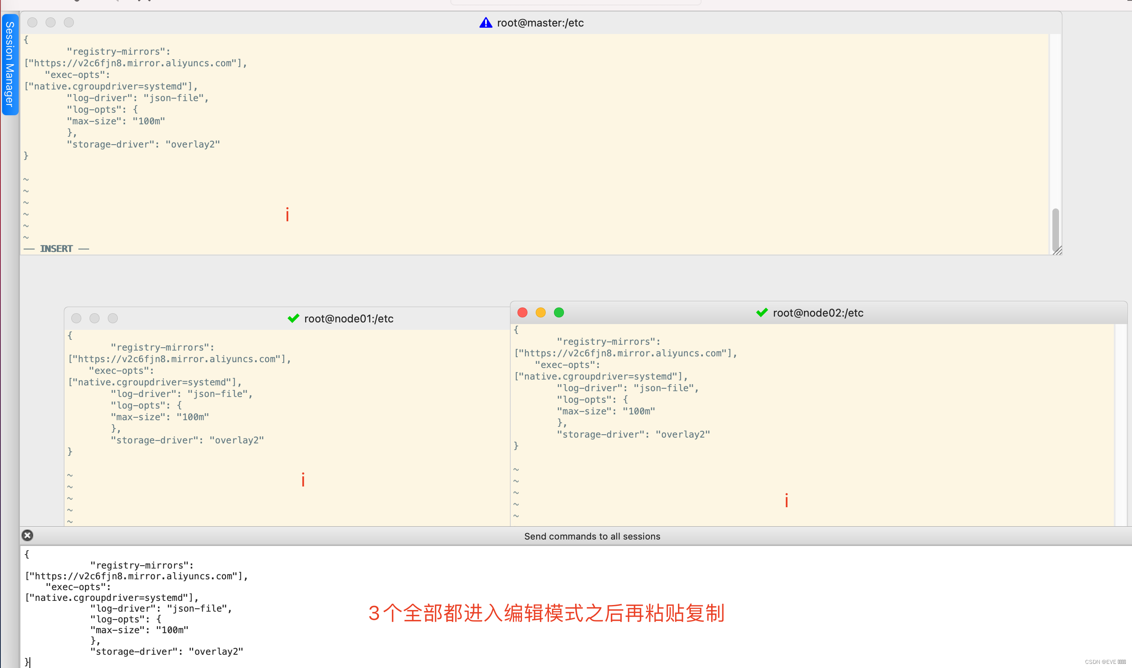Click the root@node01:/etc window title
This screenshot has width=1132, height=668.
point(349,319)
